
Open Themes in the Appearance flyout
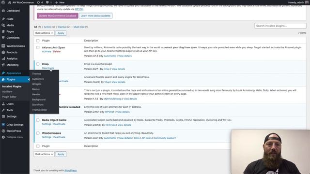point(37,74)
